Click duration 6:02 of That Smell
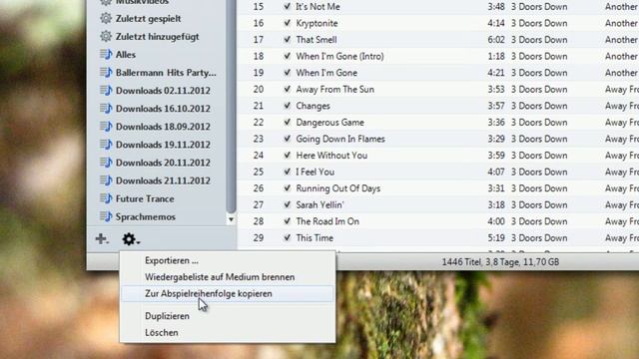 tap(496, 40)
